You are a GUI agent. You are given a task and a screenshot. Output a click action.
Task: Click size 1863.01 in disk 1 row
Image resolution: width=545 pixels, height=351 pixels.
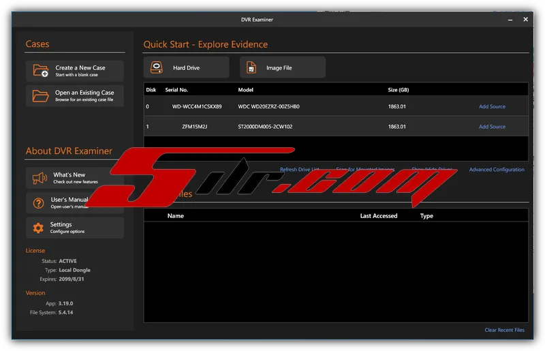click(x=397, y=127)
